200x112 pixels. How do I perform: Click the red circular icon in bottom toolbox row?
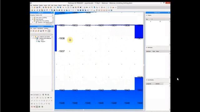[x=34, y=107]
